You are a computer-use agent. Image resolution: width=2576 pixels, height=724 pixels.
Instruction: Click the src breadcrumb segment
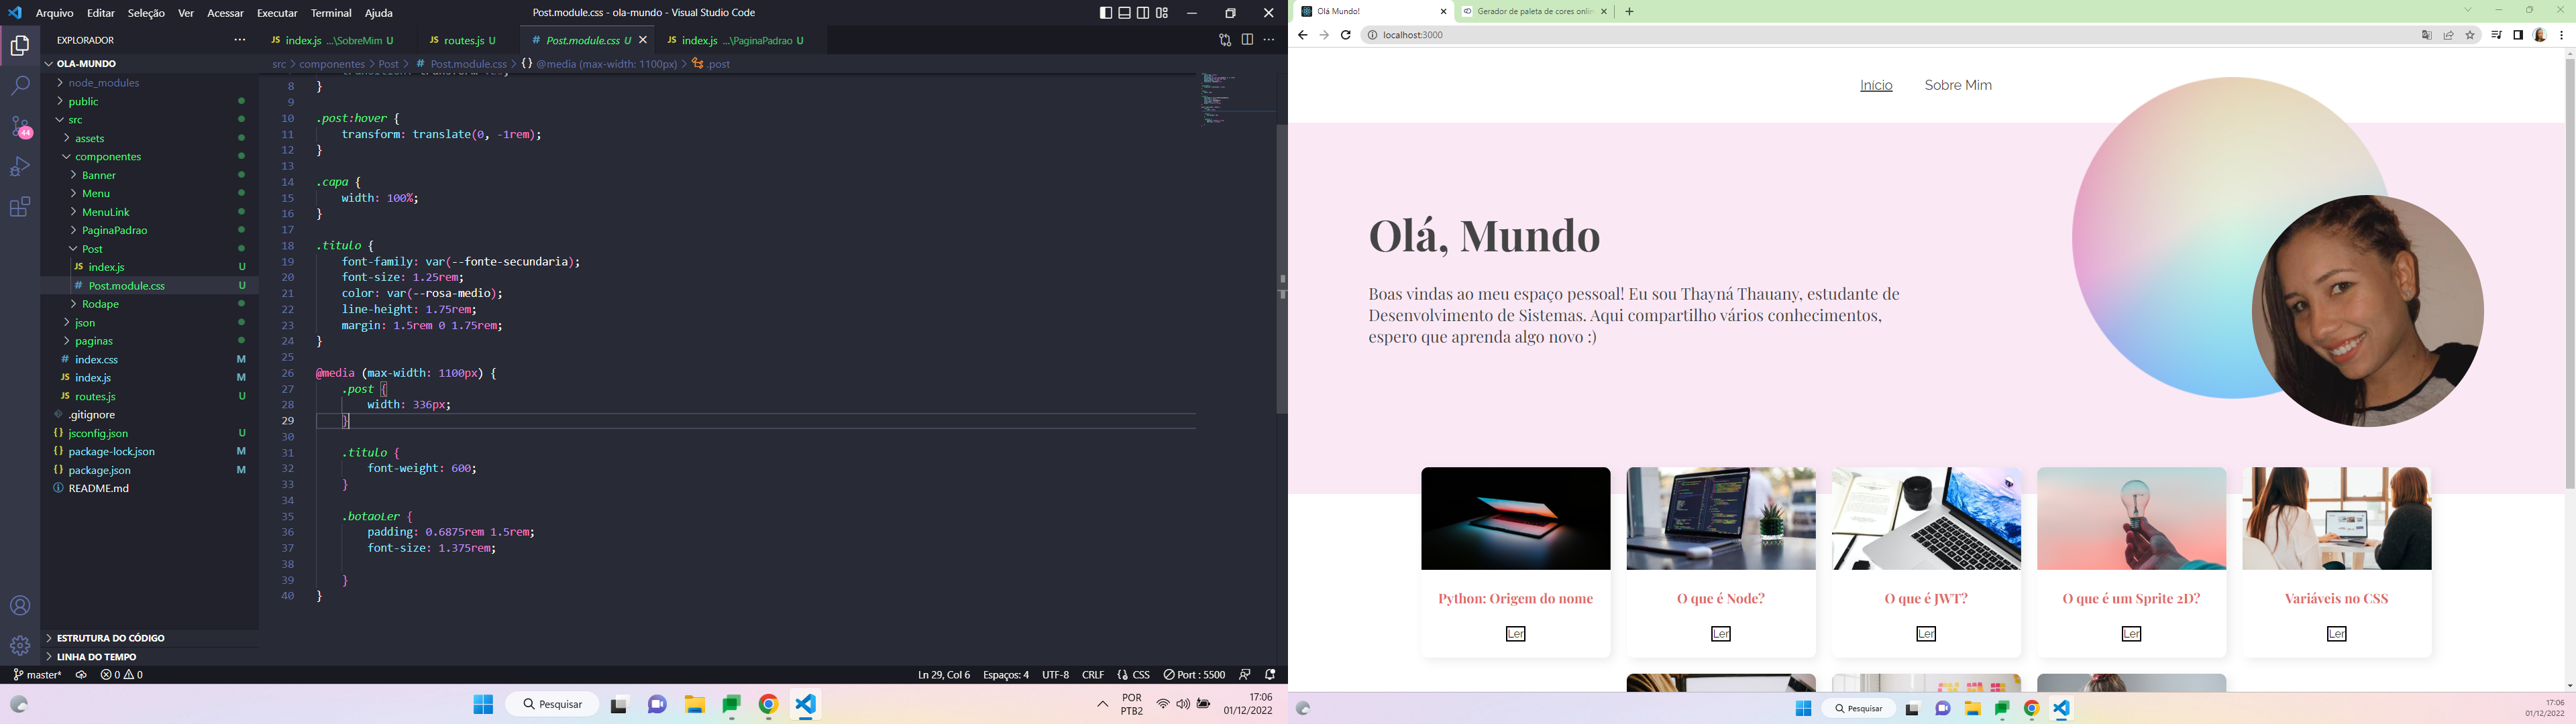[279, 64]
